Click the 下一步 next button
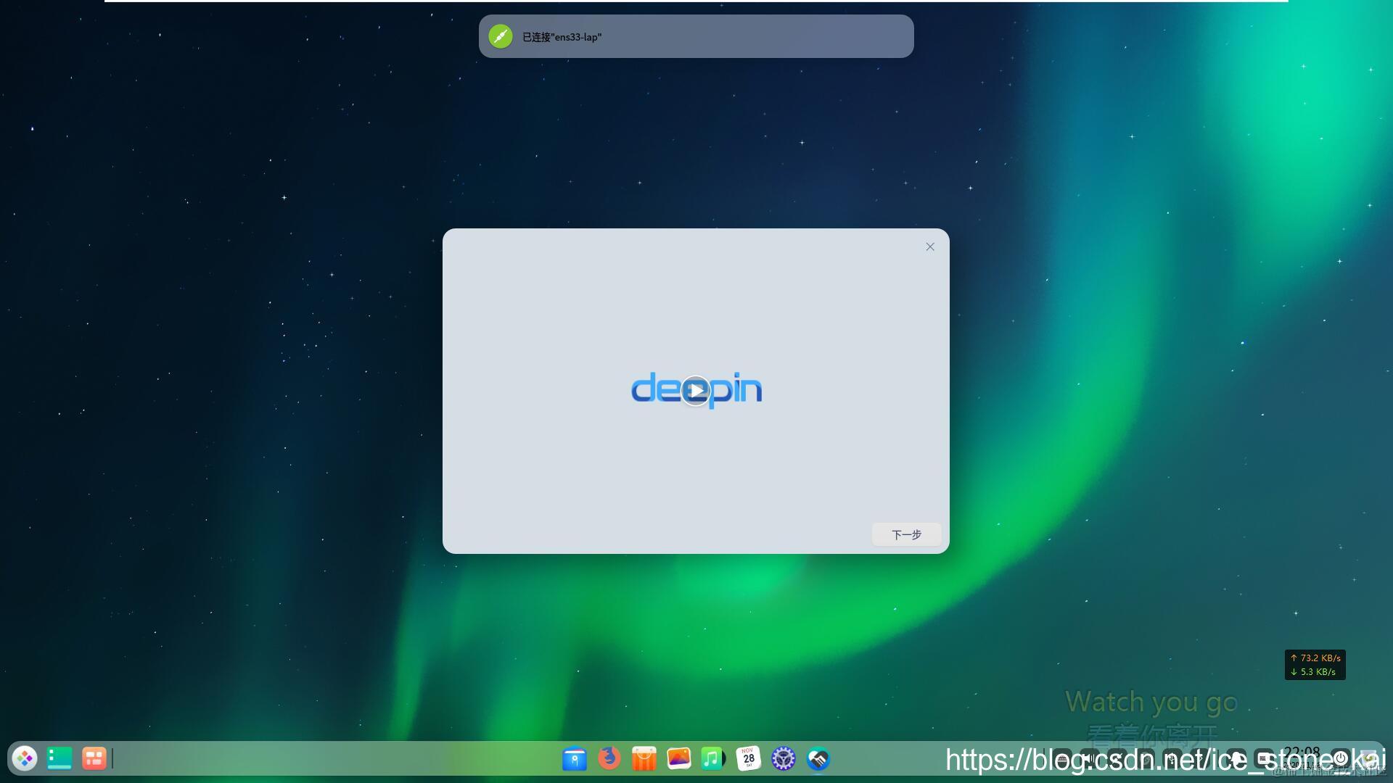Screen dimensions: 1393x783 tap(906, 534)
